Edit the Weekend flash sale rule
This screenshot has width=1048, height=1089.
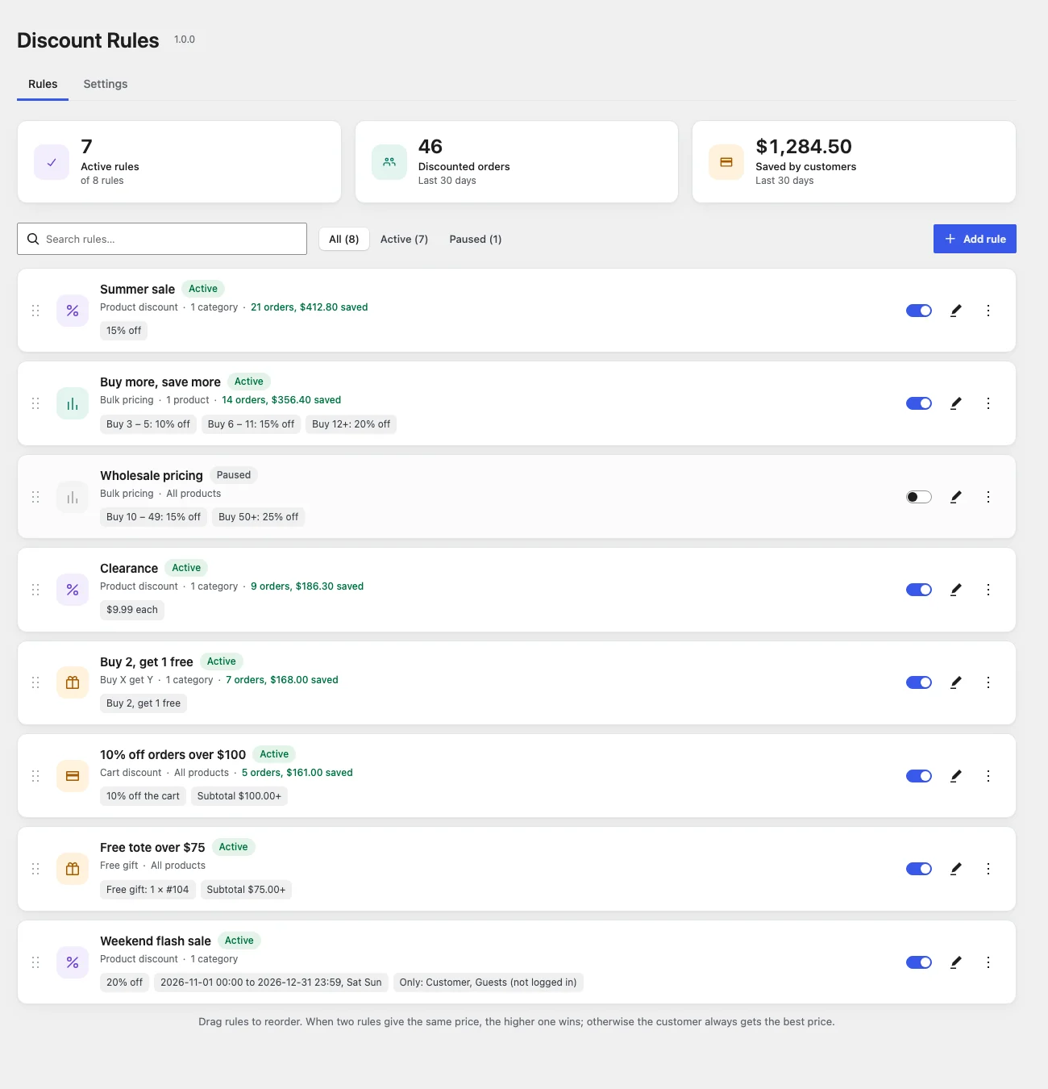coord(956,962)
